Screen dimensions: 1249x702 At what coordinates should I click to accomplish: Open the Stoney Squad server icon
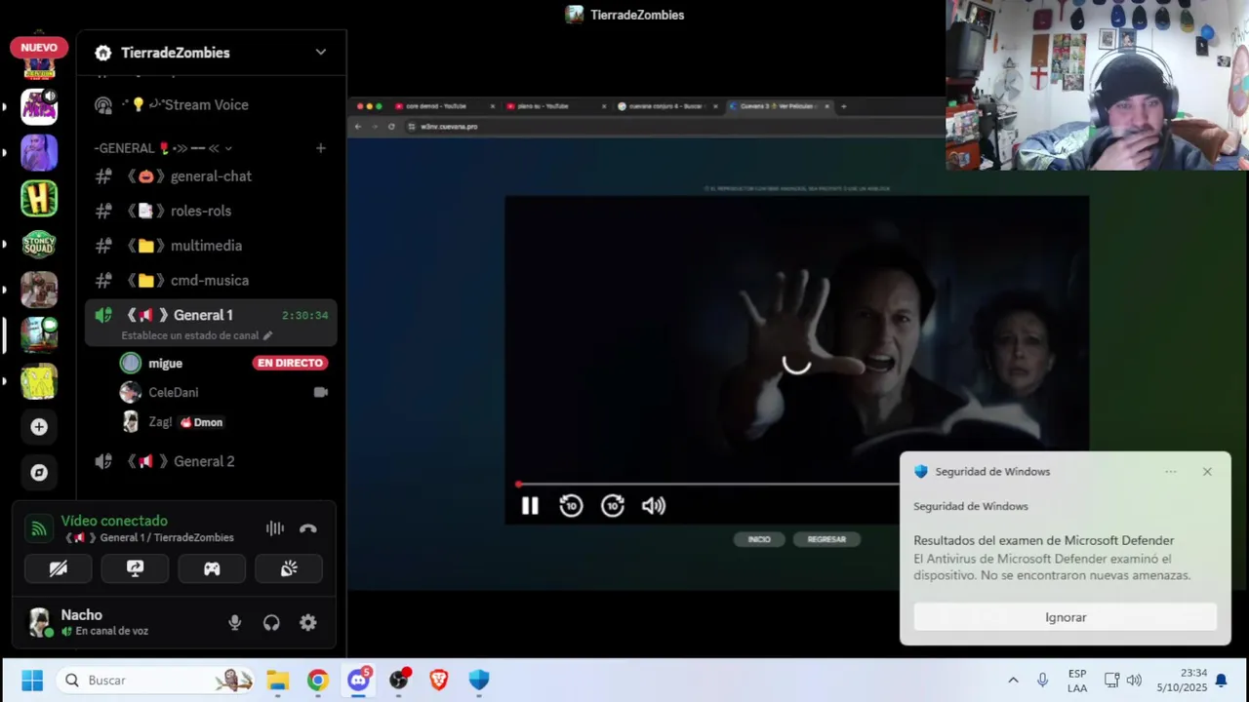point(39,244)
